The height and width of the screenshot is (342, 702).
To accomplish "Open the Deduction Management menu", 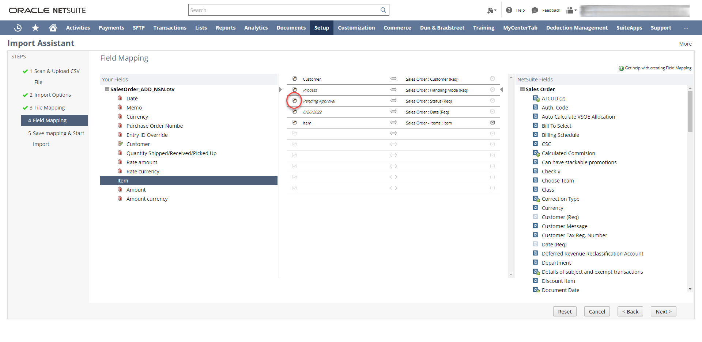I will click(x=577, y=28).
